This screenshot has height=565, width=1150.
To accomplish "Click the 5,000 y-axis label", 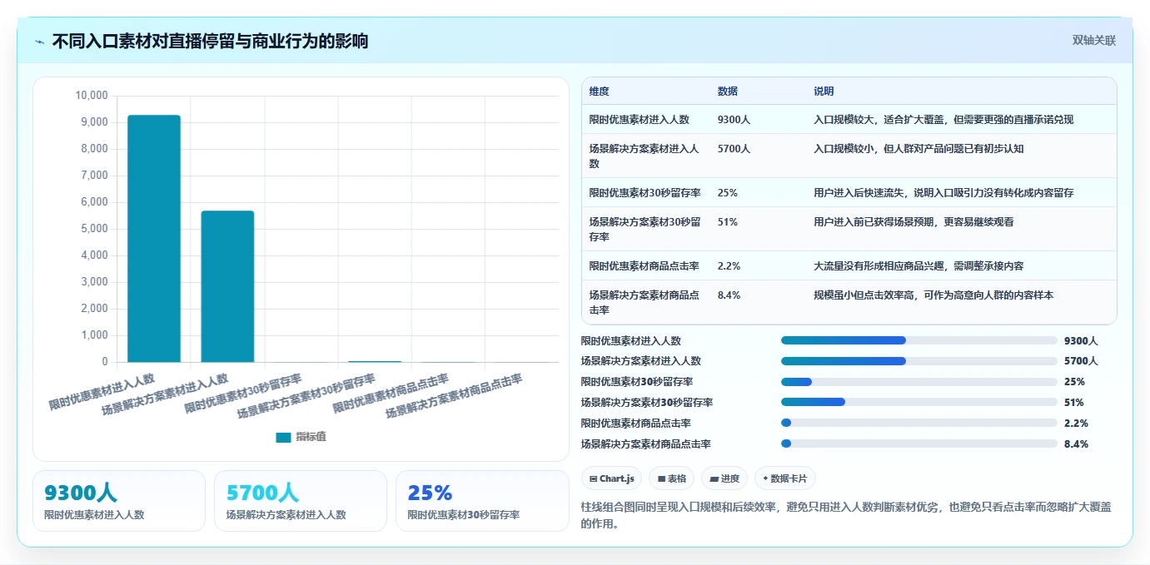I will [x=94, y=229].
